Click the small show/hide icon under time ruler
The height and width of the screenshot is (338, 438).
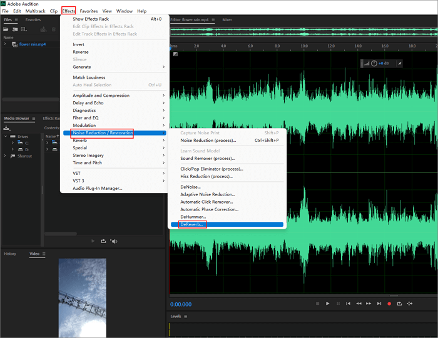[175, 54]
